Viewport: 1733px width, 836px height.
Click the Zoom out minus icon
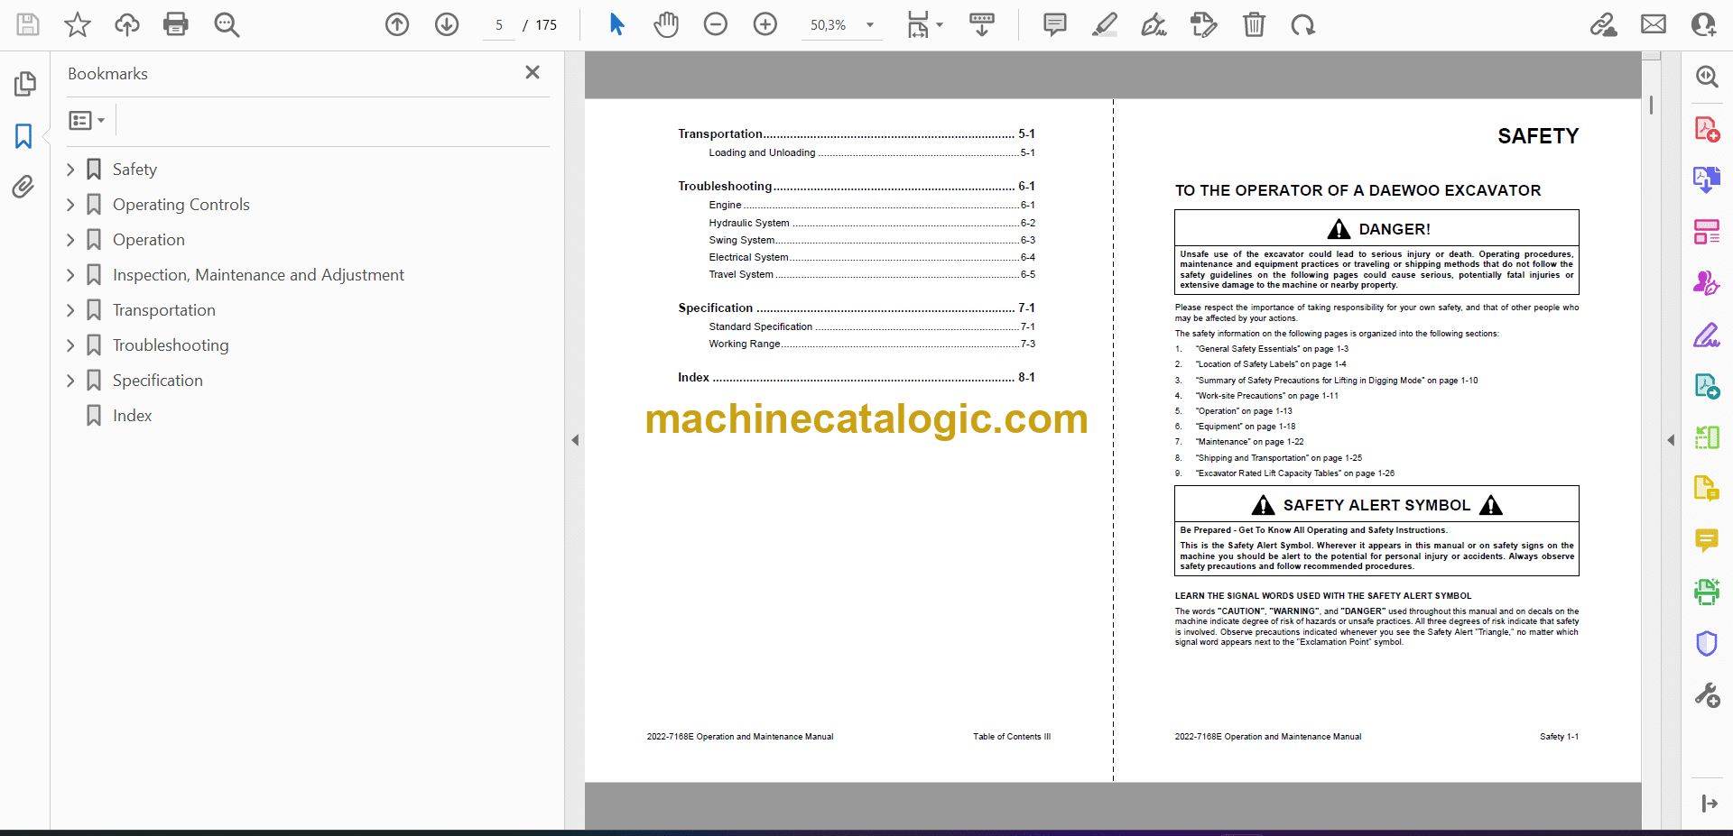pos(716,24)
